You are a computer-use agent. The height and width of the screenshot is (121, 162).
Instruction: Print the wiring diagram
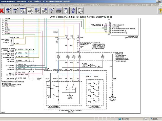pos(80,11)
